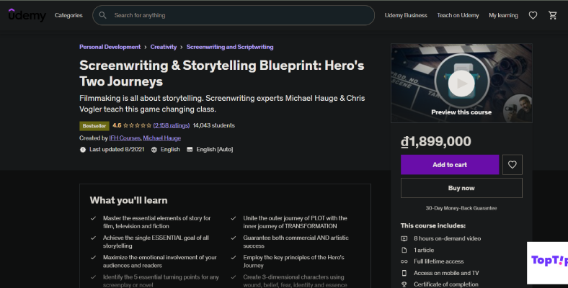Click the What you'll learn heading

point(128,200)
